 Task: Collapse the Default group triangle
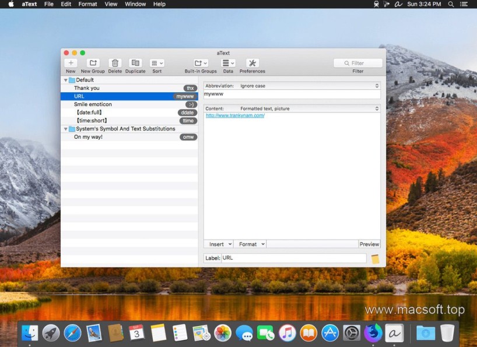click(x=65, y=80)
